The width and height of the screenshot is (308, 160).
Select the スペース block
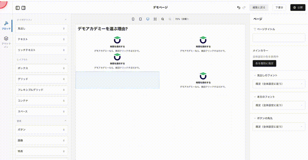click(42, 111)
